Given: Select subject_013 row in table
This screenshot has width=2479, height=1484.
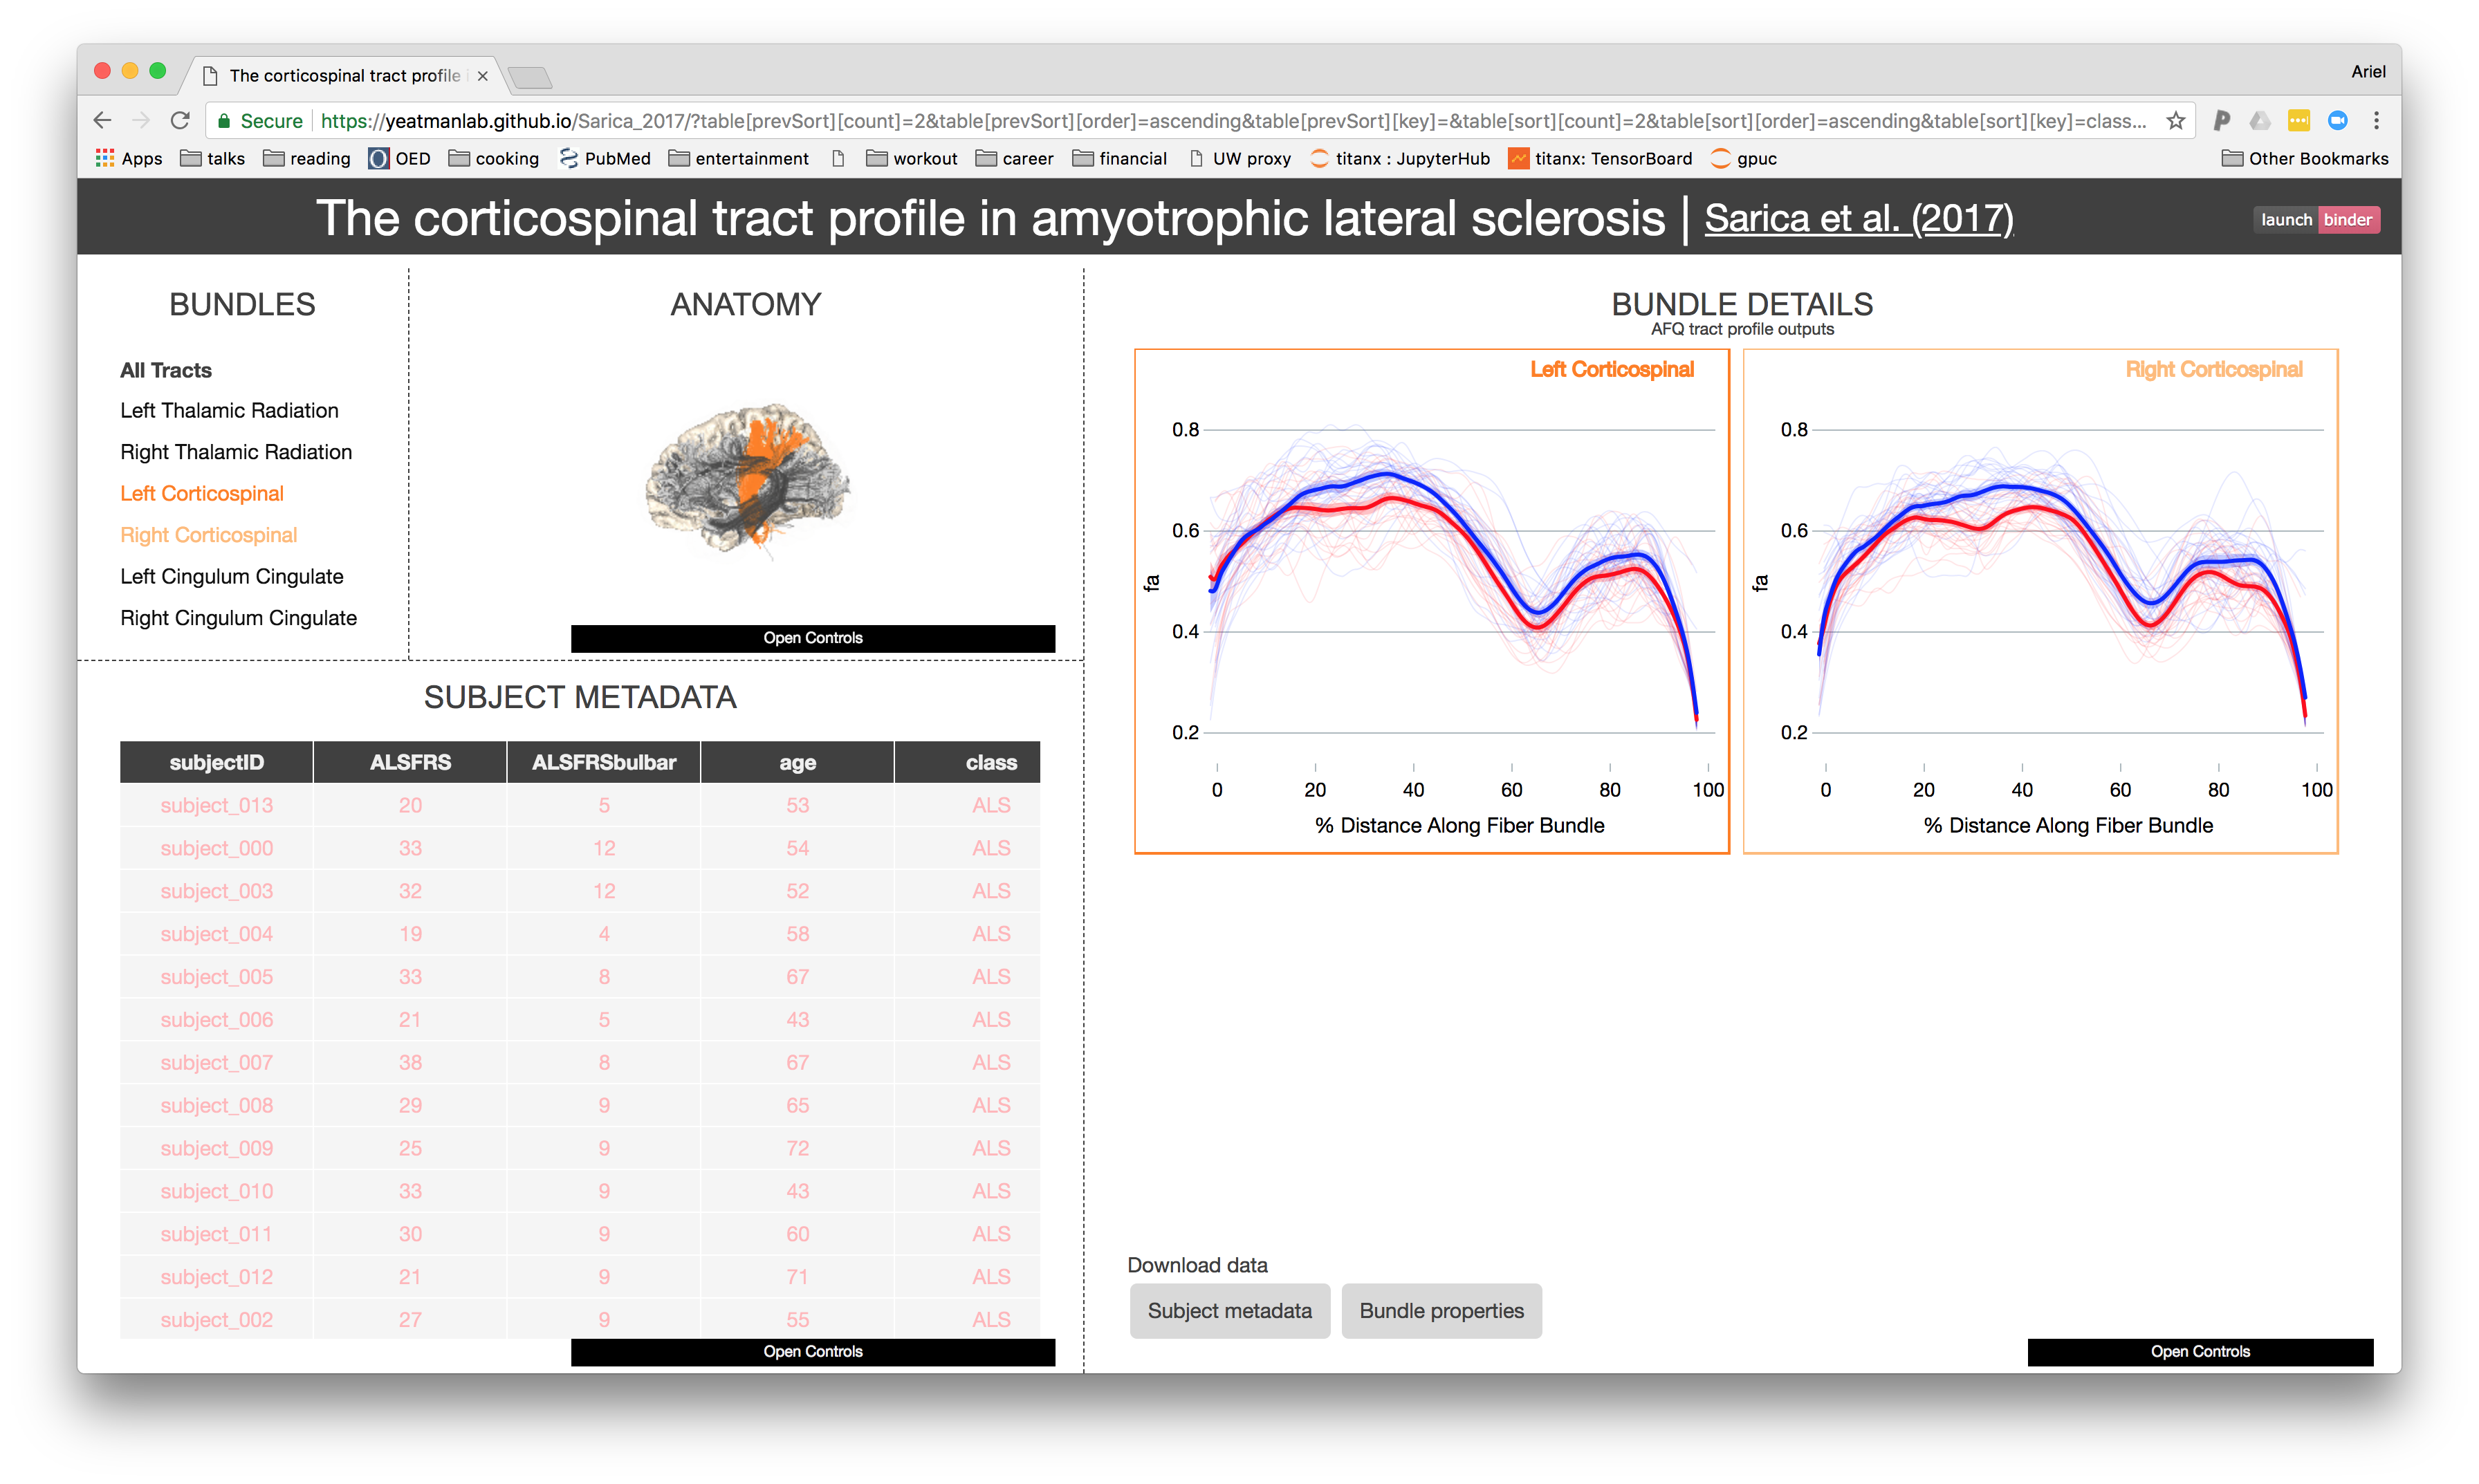Looking at the screenshot, I should 217,805.
